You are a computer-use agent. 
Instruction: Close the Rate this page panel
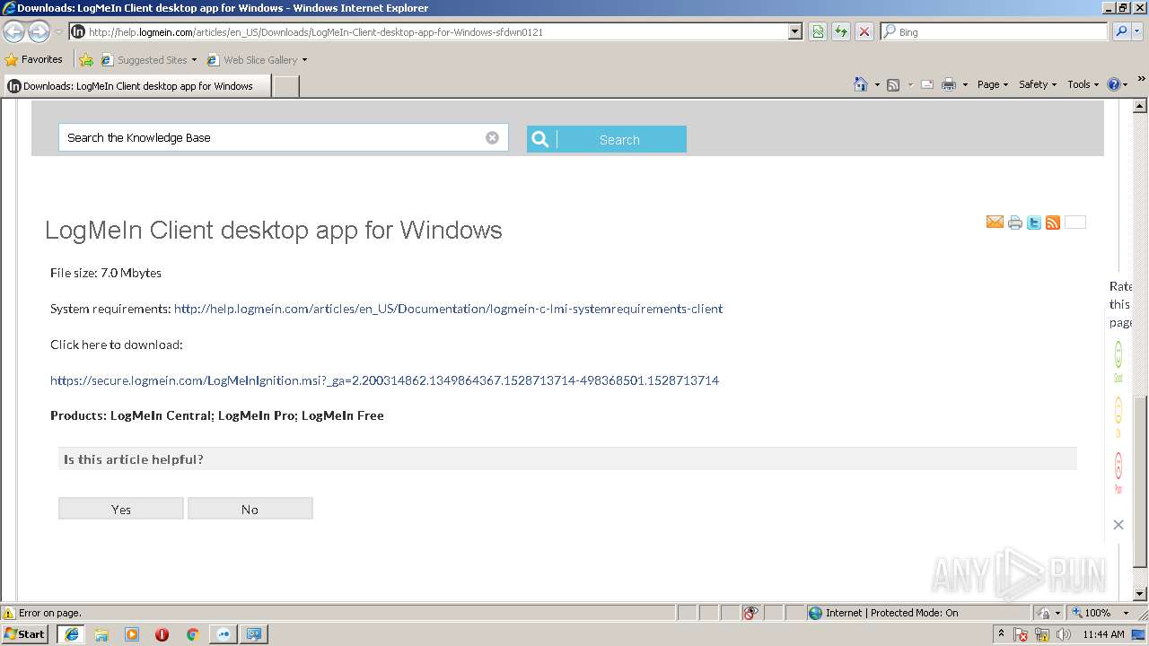click(x=1118, y=525)
